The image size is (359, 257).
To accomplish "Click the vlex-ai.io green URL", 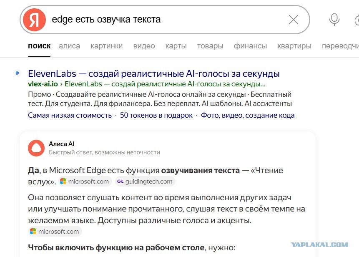I will pos(43,84).
